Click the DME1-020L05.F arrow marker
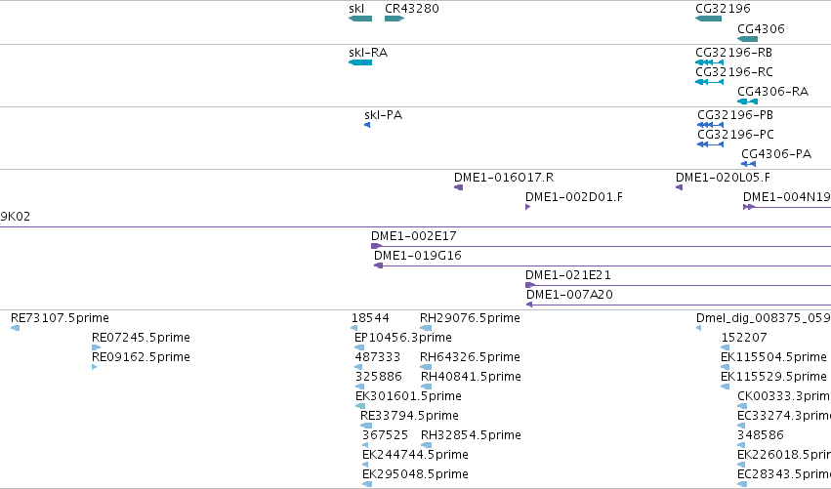Viewport: 831px width, 489px height. pos(679,187)
